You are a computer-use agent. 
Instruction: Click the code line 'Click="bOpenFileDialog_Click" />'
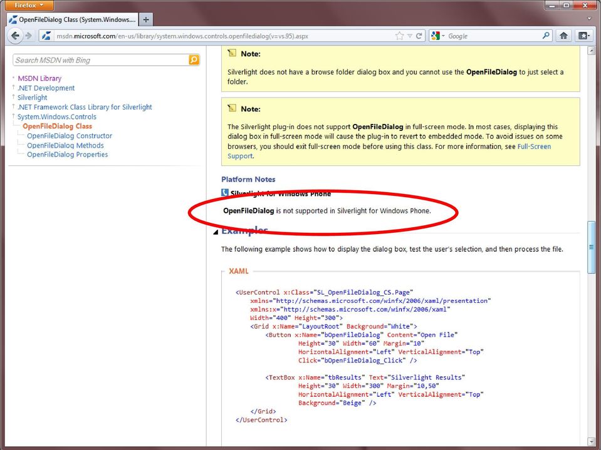pos(357,360)
